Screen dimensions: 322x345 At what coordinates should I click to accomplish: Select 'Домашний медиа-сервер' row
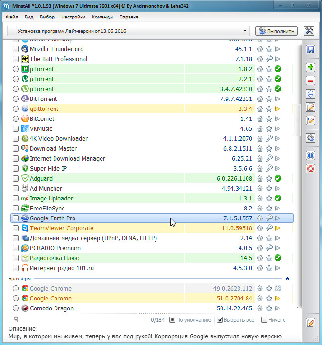pos(152,238)
